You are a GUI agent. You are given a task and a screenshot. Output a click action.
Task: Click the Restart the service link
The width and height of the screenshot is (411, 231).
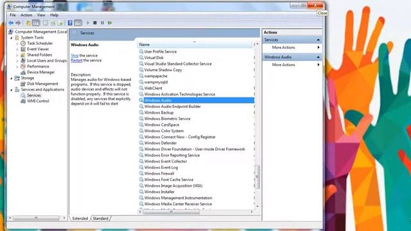click(x=76, y=60)
